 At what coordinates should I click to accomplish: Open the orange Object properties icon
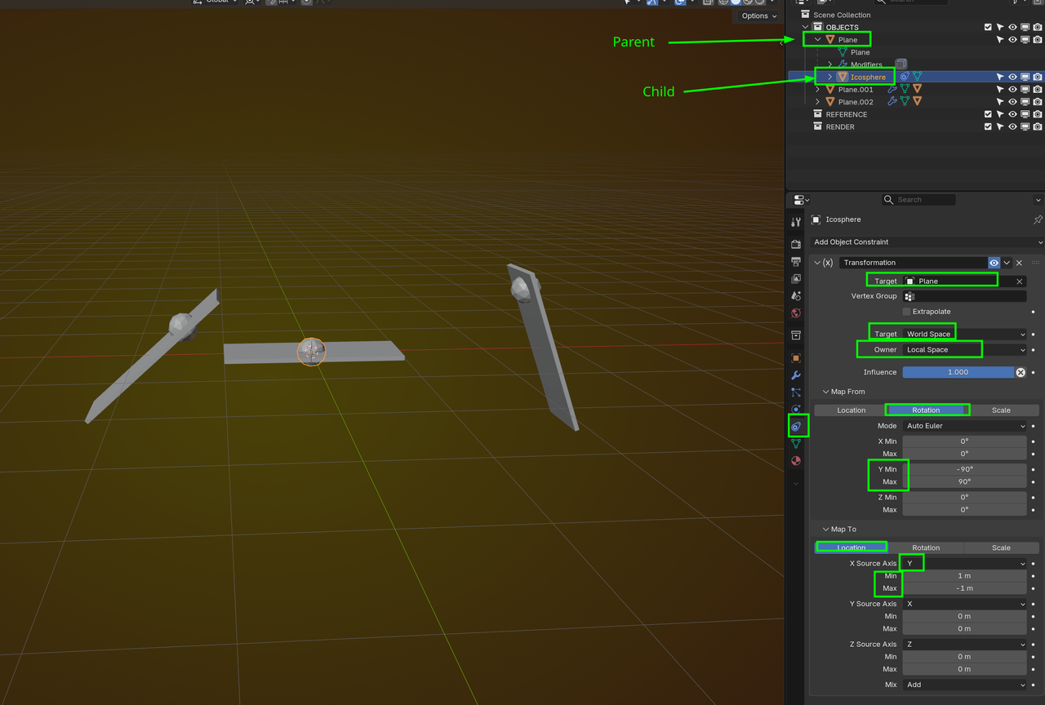[796, 358]
